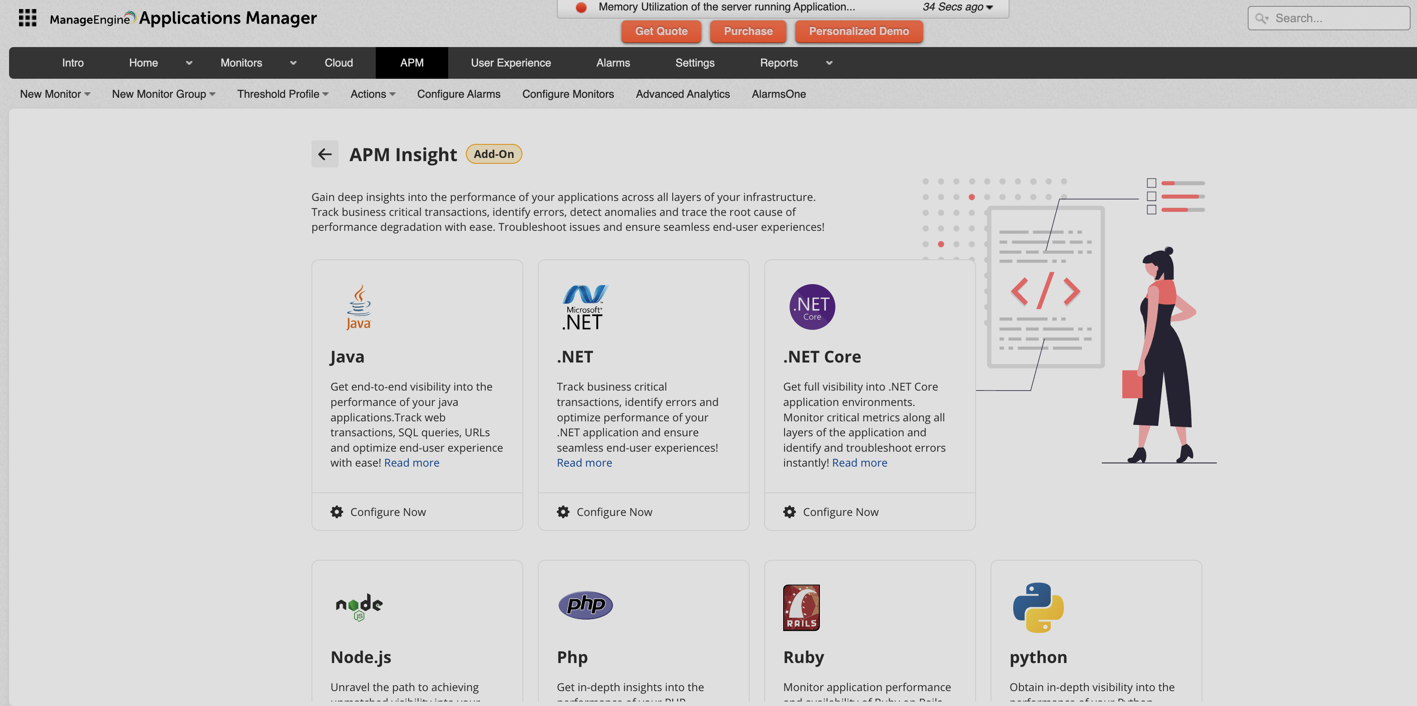Expand the New Monitor dropdown
This screenshot has width=1417, height=706.
point(55,94)
